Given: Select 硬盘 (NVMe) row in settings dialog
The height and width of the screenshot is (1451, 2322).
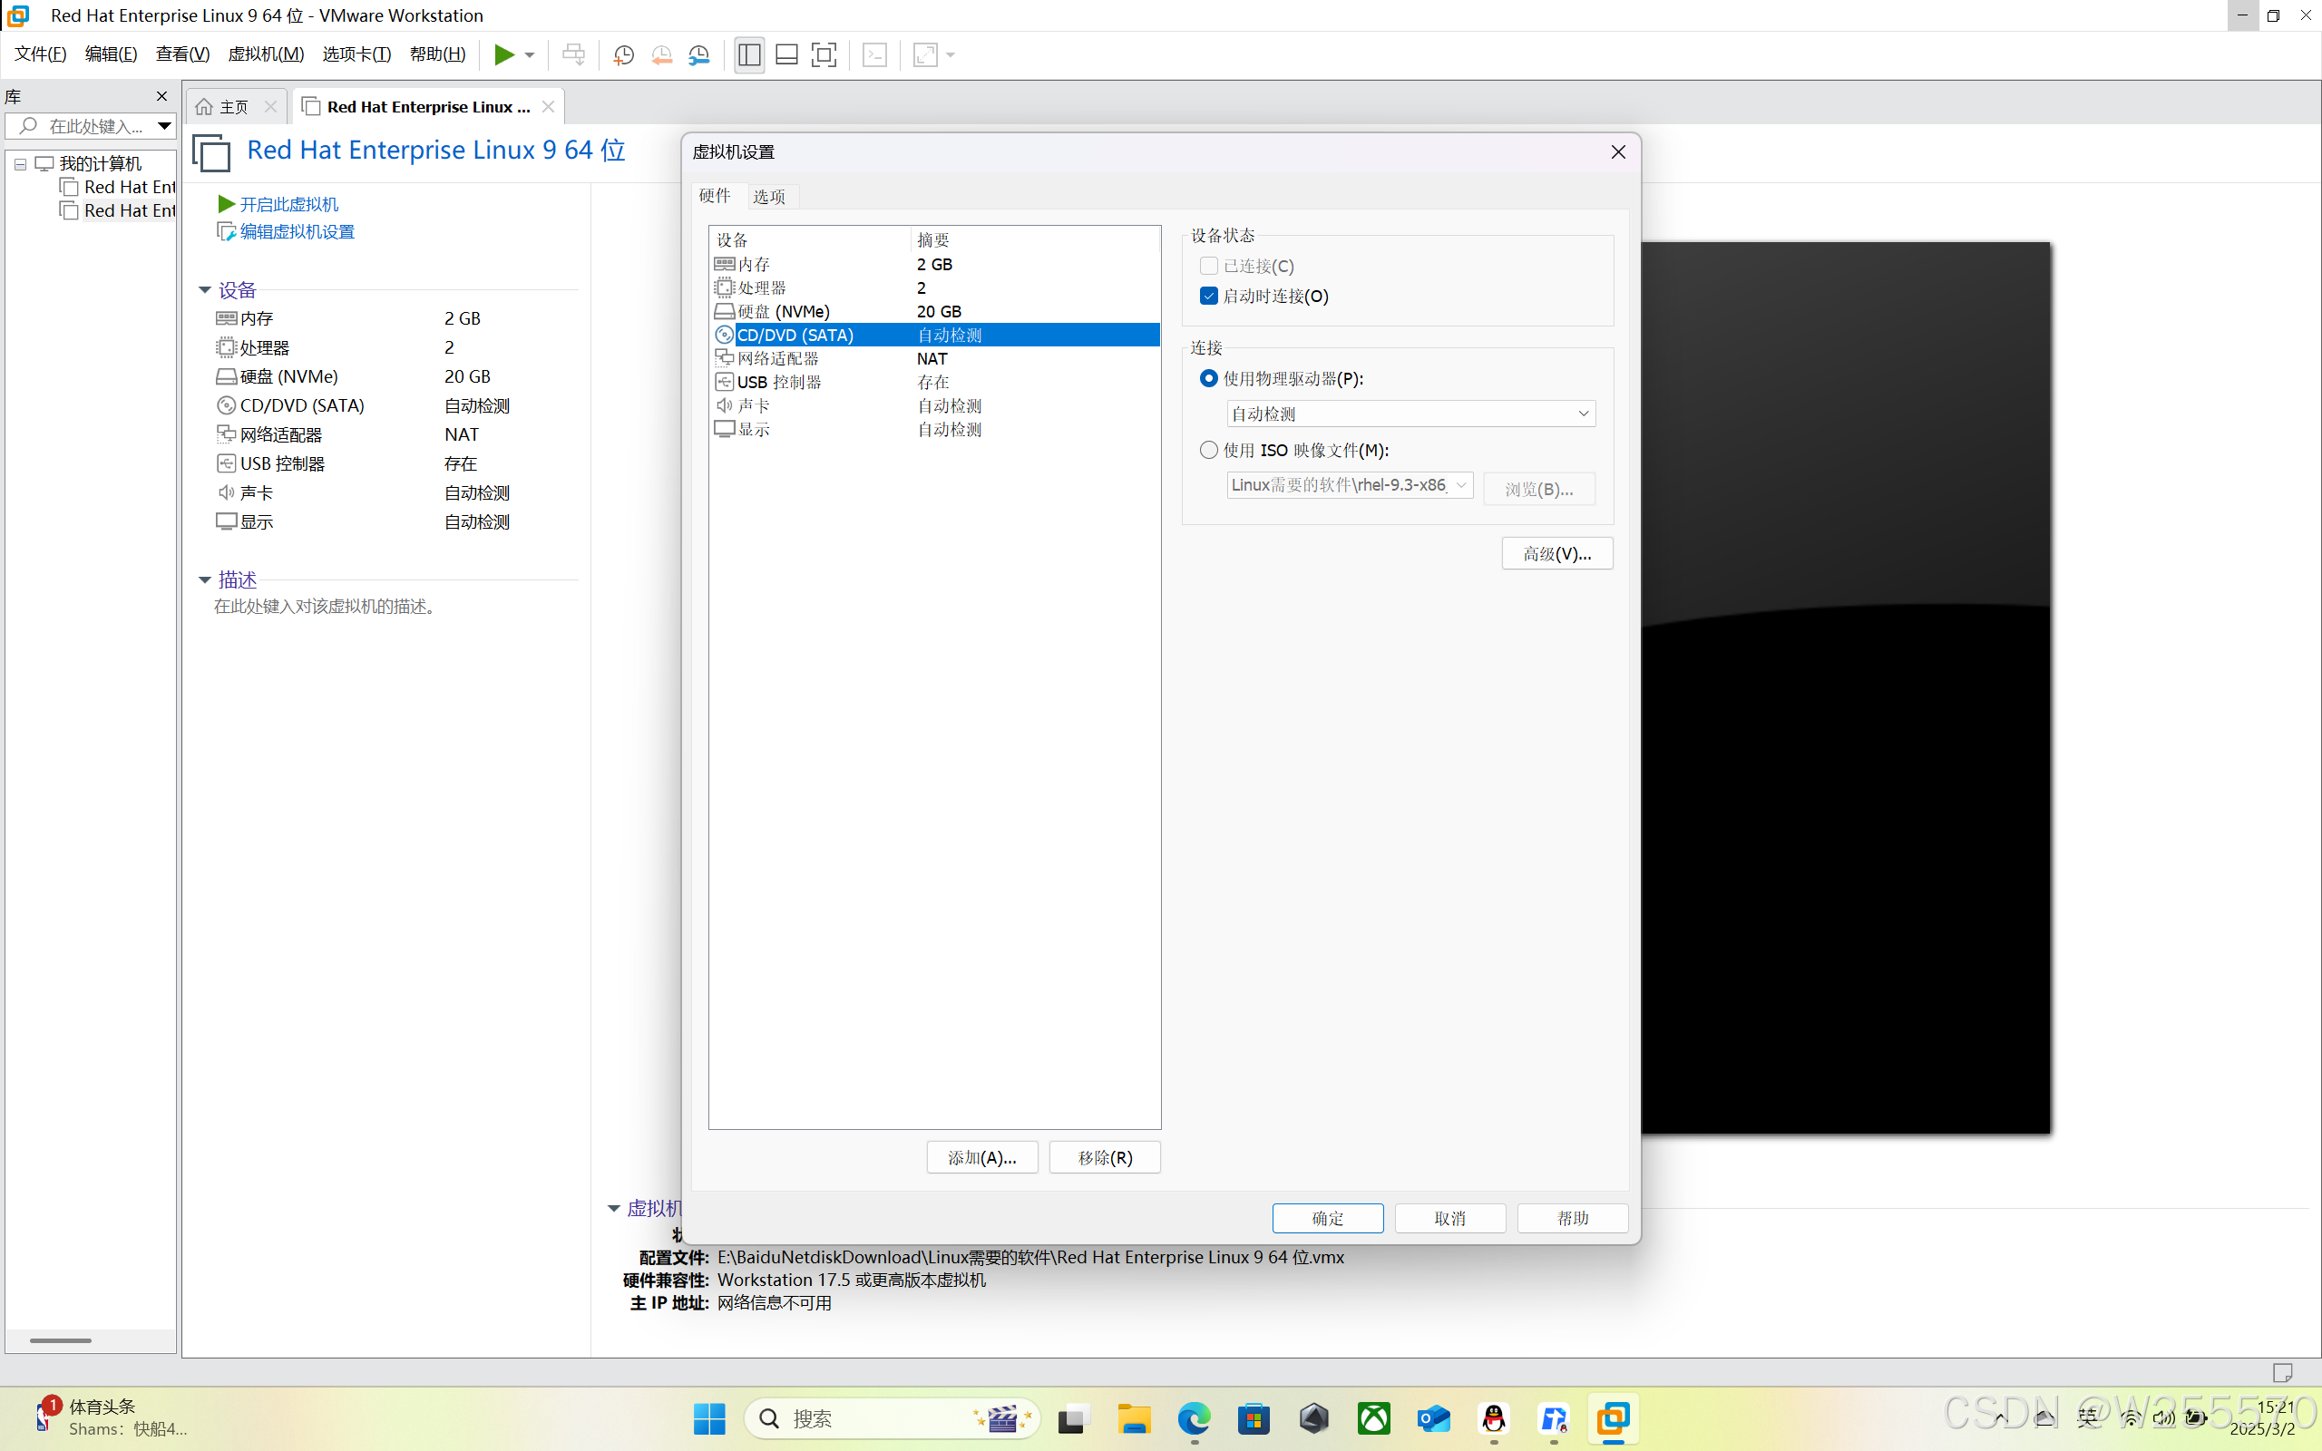Looking at the screenshot, I should 934,311.
